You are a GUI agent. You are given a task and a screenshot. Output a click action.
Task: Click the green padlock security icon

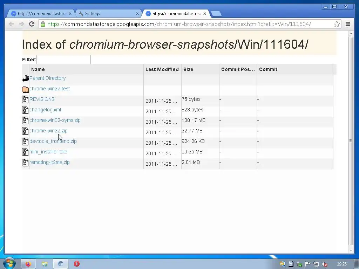point(43,24)
